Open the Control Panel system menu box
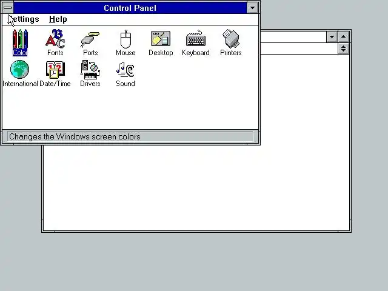 (8, 8)
